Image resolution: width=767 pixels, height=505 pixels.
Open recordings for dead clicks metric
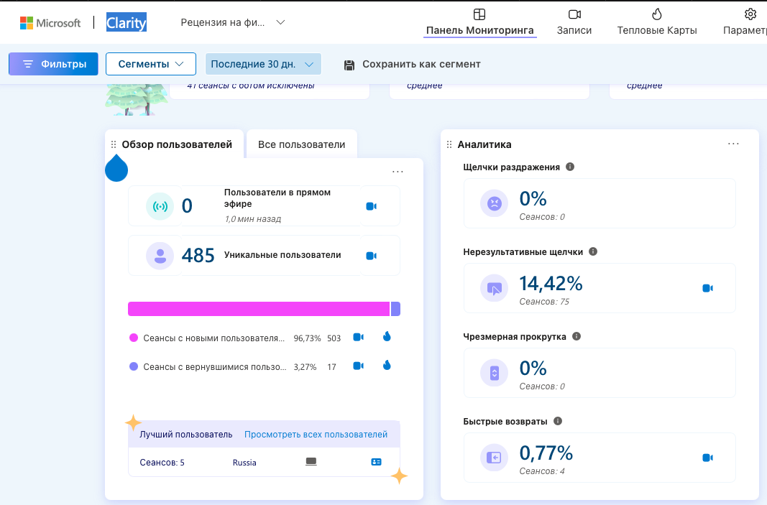pos(707,288)
